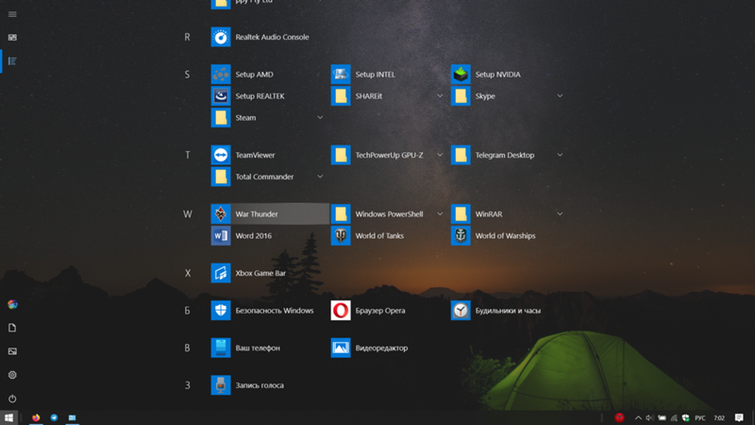Launch Setup NVIDIA icon
The width and height of the screenshot is (755, 425).
coord(461,75)
